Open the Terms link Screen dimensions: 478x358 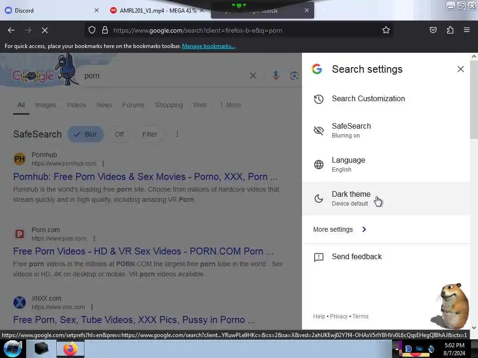click(360, 317)
